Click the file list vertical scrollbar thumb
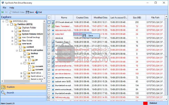Image resolution: width=169 pixels, height=105 pixels. [x=166, y=57]
